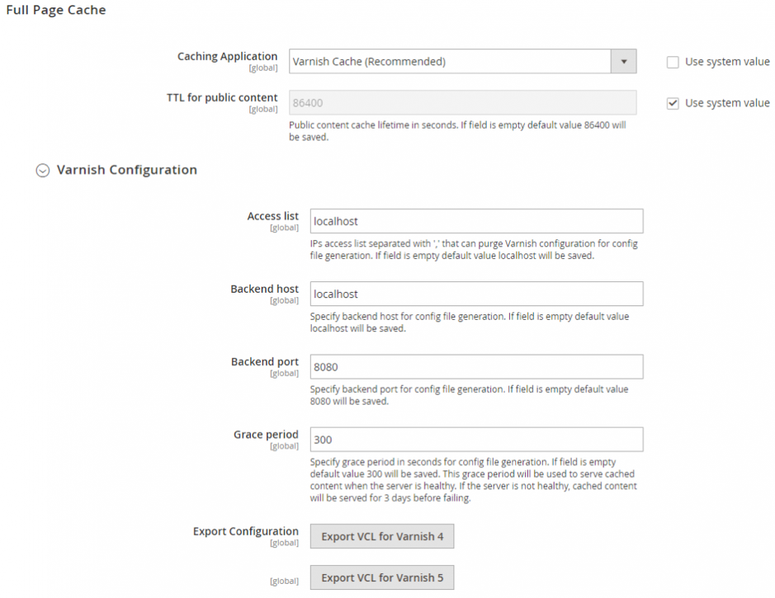The width and height of the screenshot is (775, 598).
Task: Click the Backend host field label
Action: click(264, 289)
